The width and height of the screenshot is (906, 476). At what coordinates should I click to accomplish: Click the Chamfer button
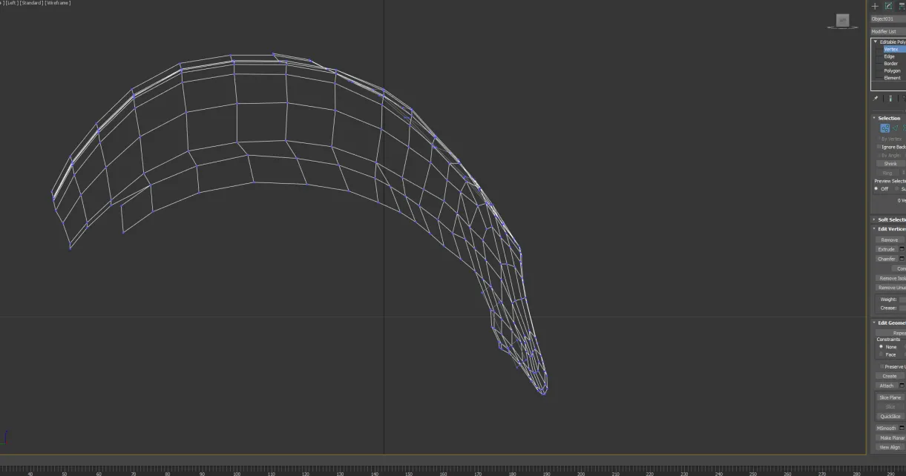coord(887,259)
